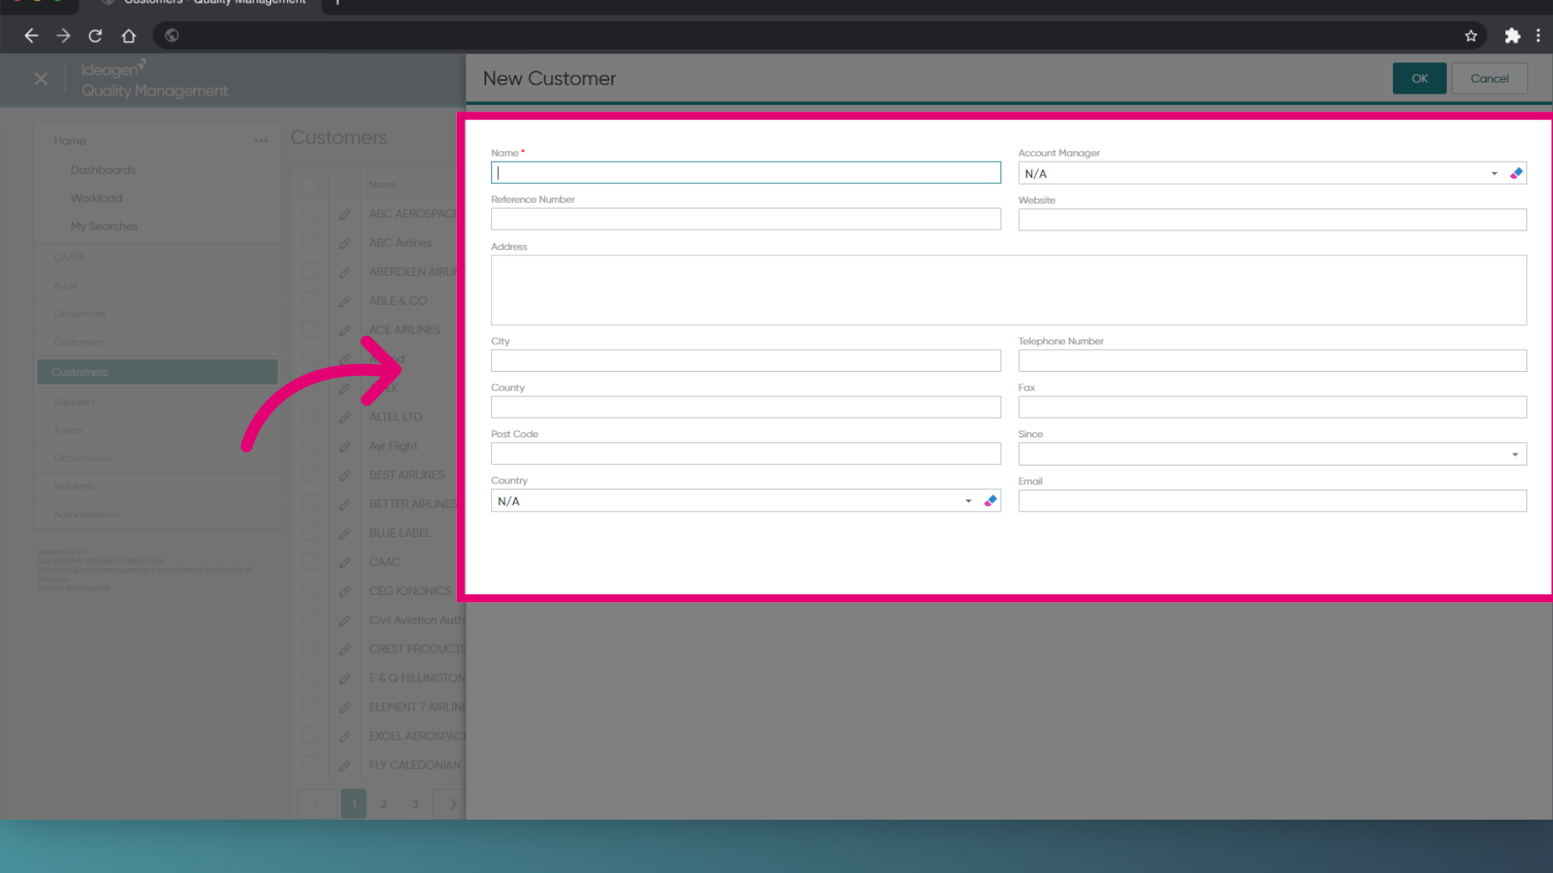Open Workload in sidebar
1553x873 pixels.
(x=96, y=198)
